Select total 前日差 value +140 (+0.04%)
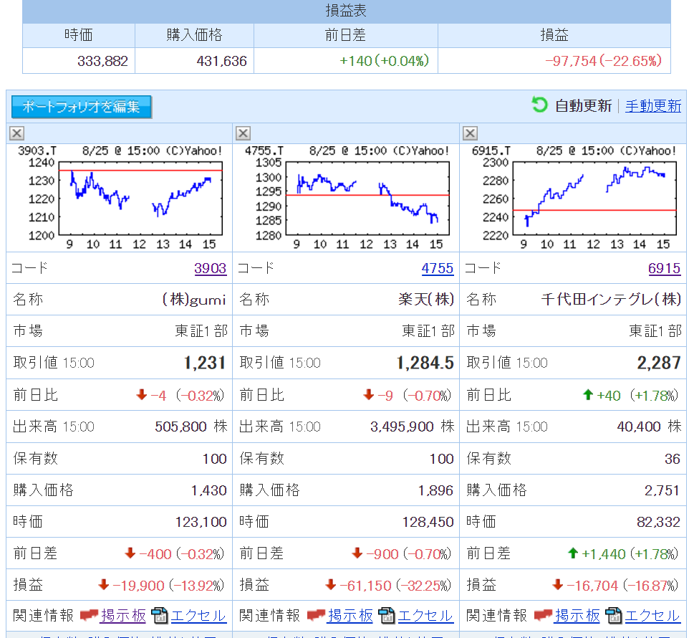689x638 pixels. click(x=385, y=61)
